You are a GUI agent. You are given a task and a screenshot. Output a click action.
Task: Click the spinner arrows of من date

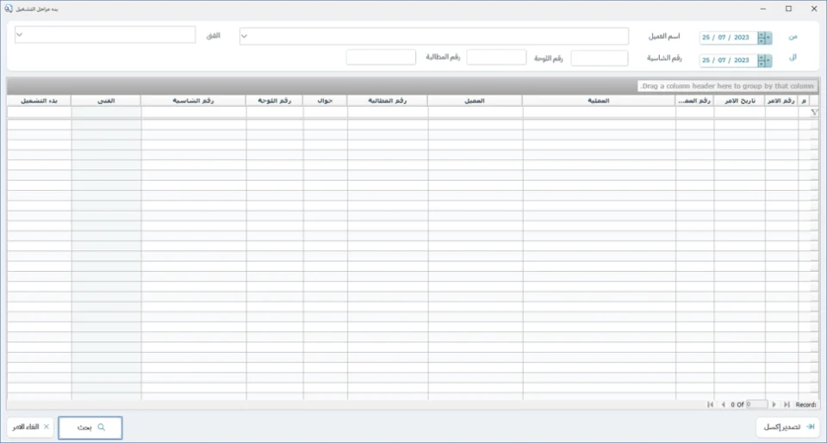point(761,37)
